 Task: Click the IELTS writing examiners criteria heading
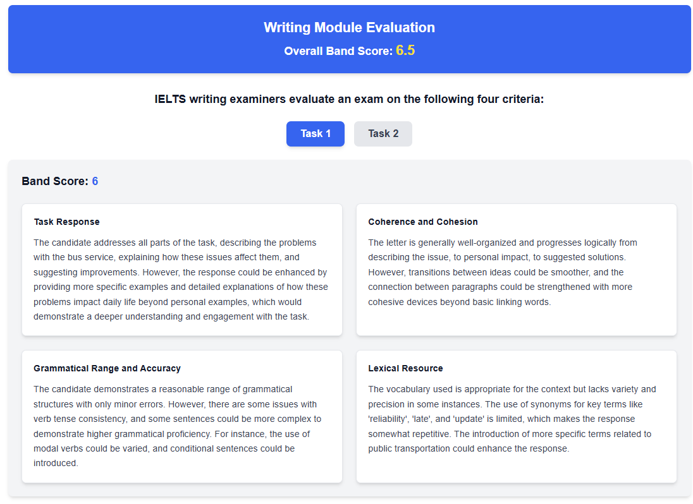pos(349,99)
